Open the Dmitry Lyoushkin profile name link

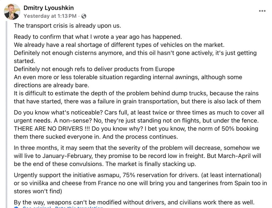(x=48, y=8)
